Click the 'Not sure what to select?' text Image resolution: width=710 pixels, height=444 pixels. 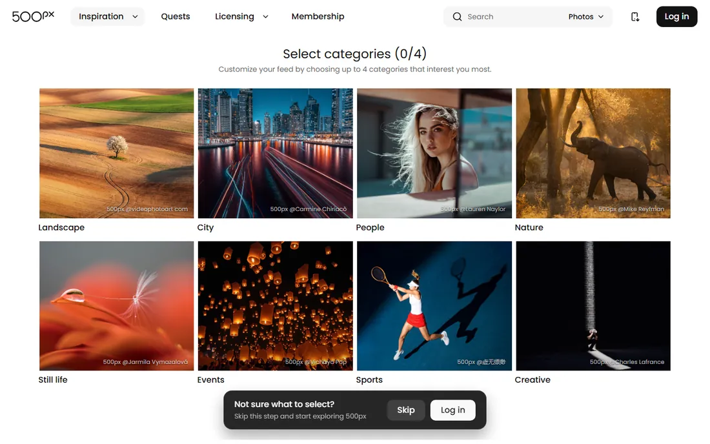pos(284,404)
